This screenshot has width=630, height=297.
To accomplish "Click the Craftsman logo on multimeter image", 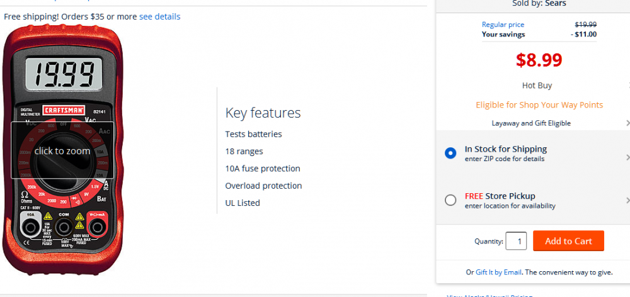I will click(64, 110).
